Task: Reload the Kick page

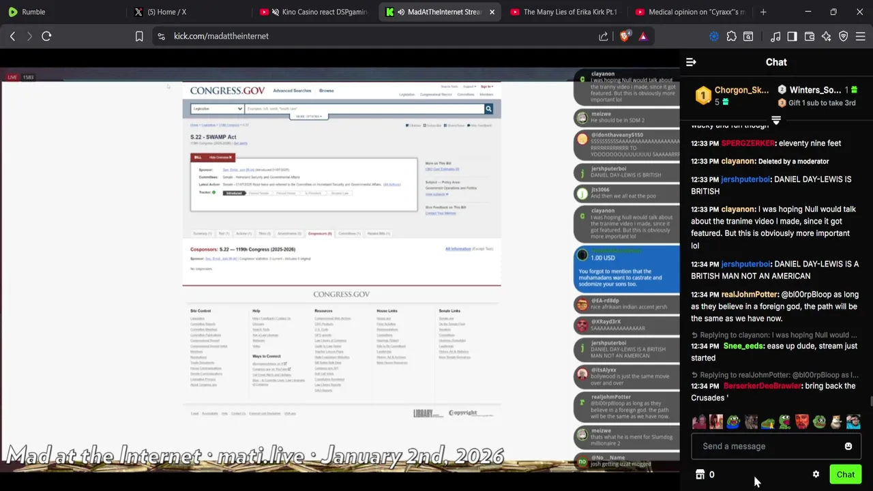Action: (46, 36)
